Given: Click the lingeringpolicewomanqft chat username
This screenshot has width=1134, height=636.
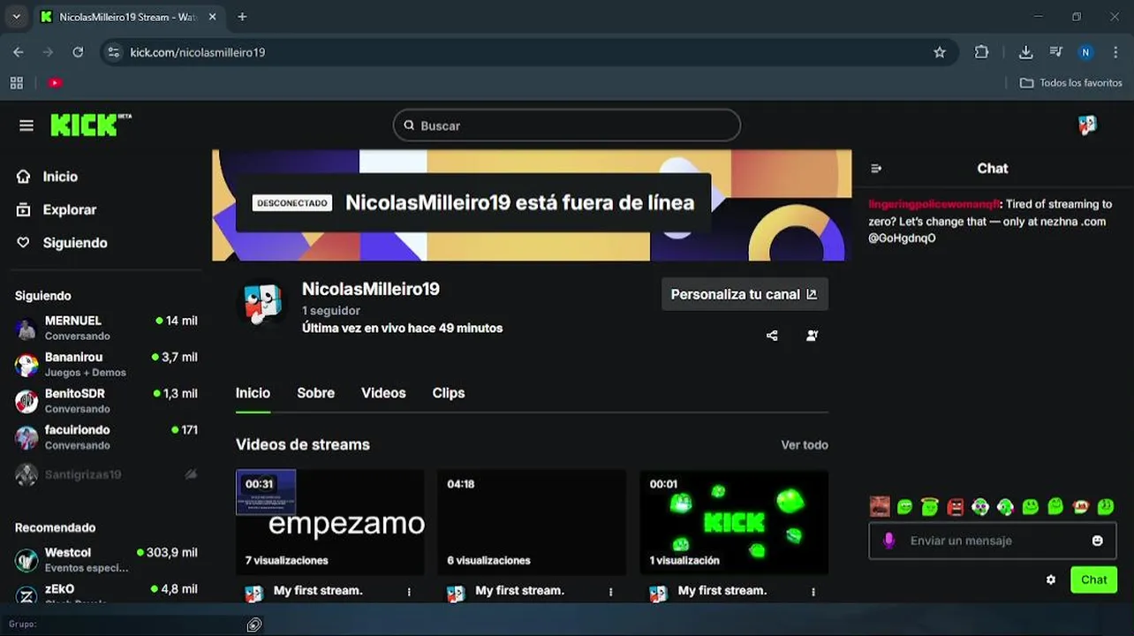Looking at the screenshot, I should (935, 204).
